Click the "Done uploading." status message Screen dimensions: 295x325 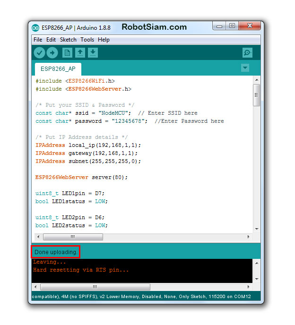pos(56,252)
